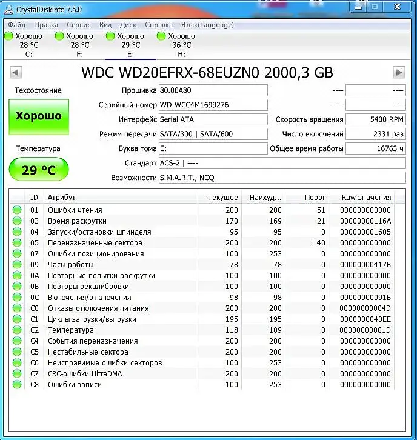Click status dot for Ошибки позиционирования
Screen dimensions: 417x440
click(17, 254)
